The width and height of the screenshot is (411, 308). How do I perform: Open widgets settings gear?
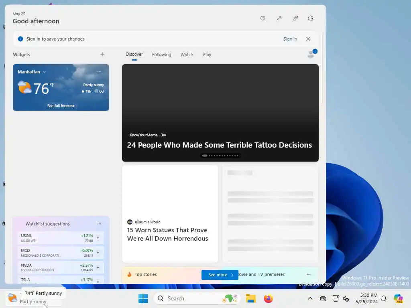(311, 18)
